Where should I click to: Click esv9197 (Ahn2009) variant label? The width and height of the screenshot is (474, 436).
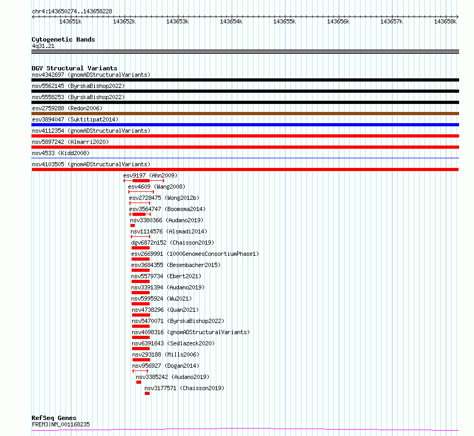pyautogui.click(x=150, y=175)
